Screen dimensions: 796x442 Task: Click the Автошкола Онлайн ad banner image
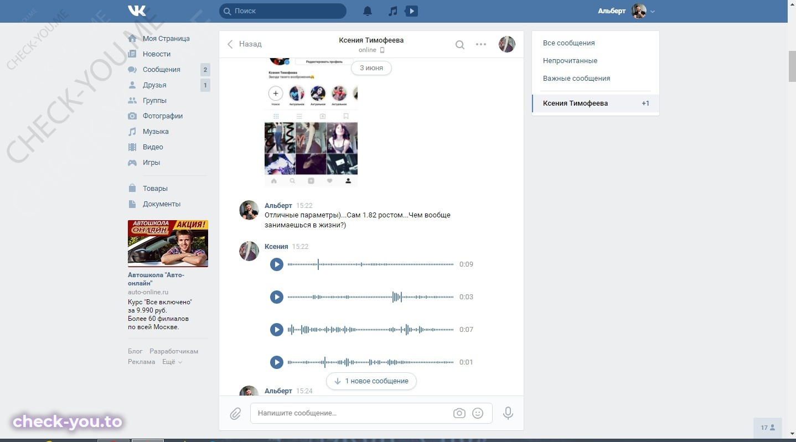(168, 243)
